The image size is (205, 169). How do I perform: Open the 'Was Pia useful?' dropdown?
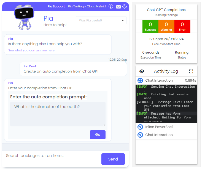[101, 20]
